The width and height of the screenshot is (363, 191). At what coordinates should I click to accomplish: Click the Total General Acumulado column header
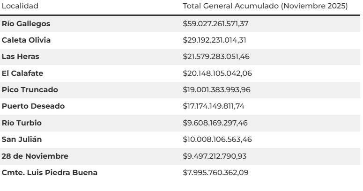265,6
